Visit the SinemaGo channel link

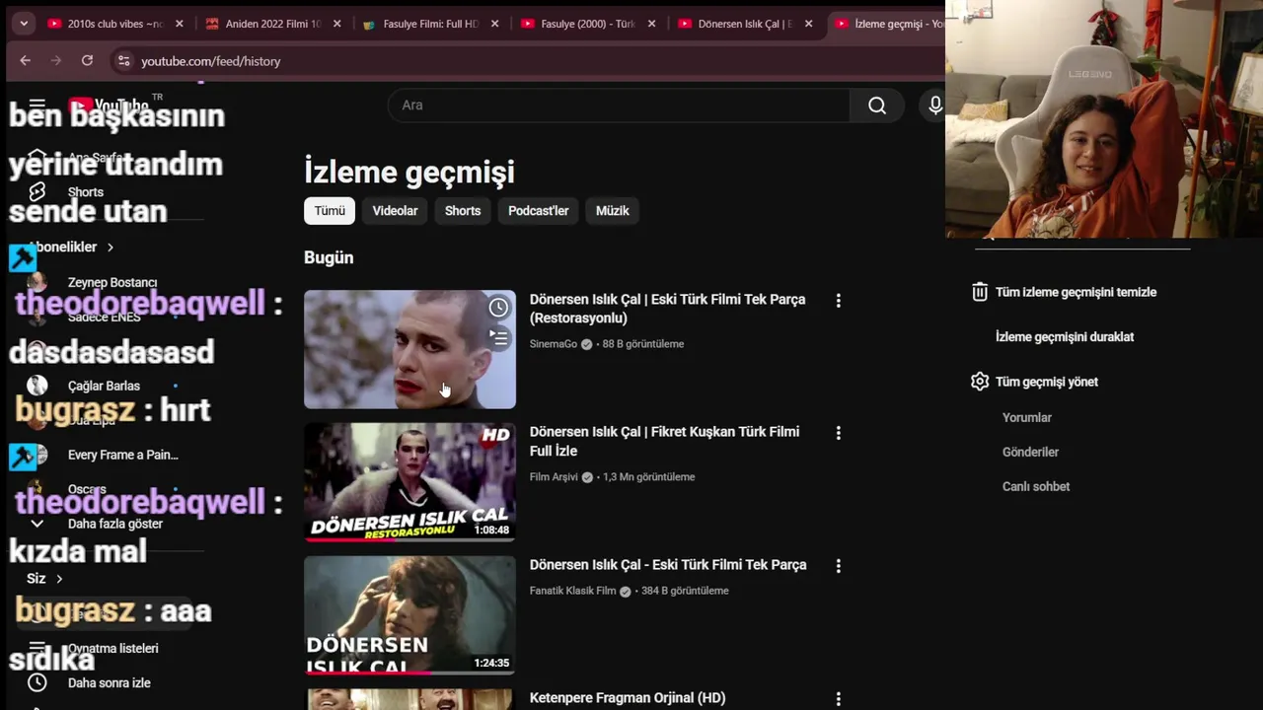[x=553, y=344]
